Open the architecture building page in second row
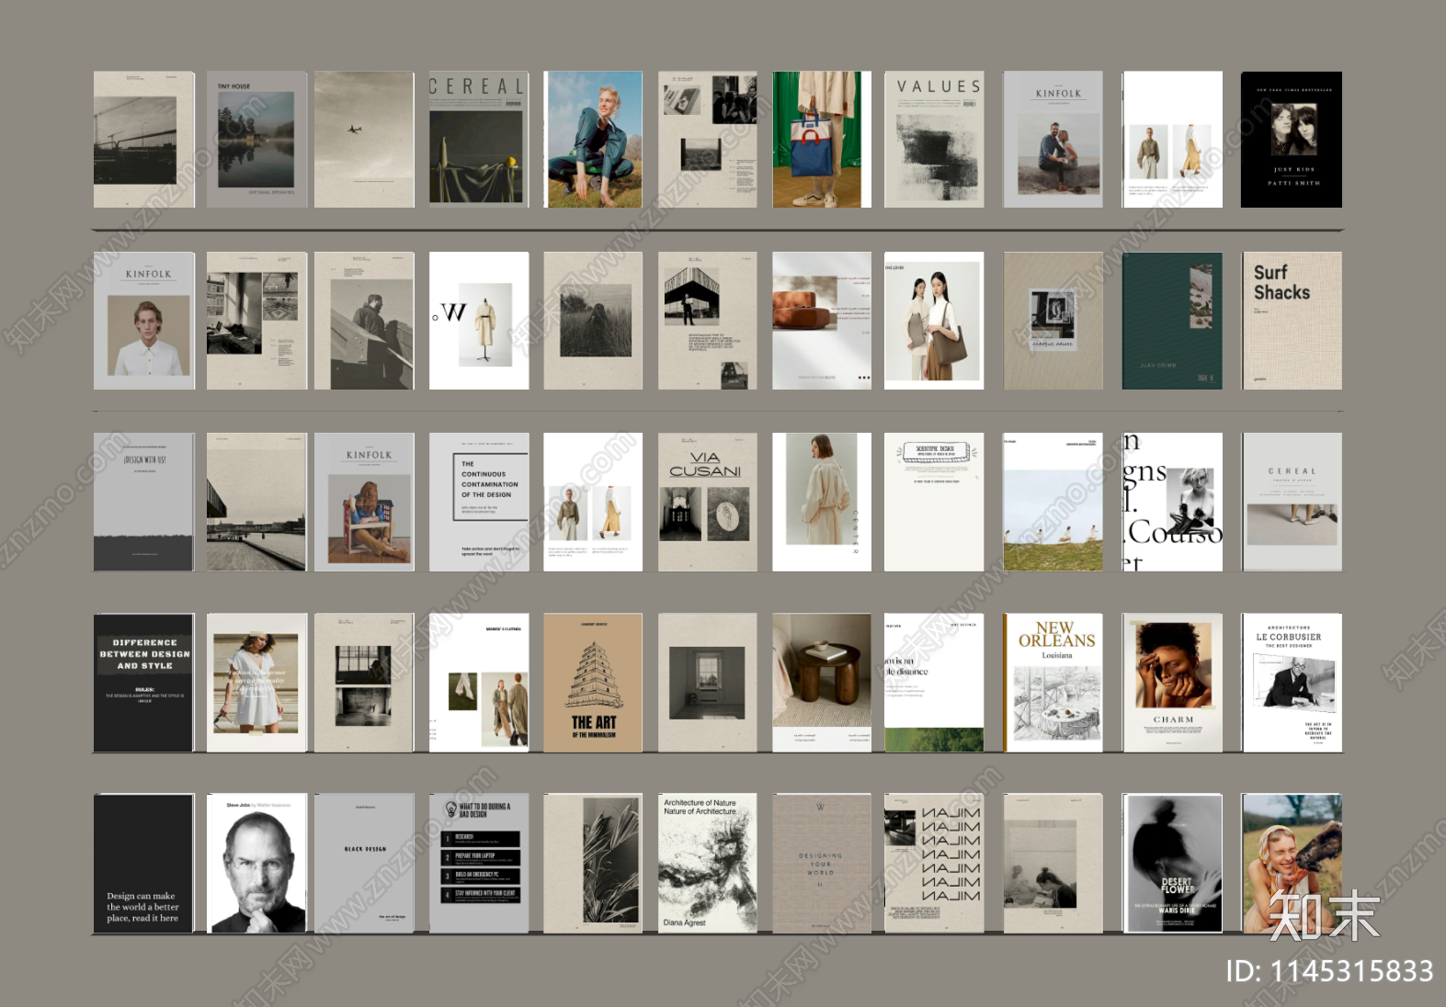 pyautogui.click(x=708, y=321)
